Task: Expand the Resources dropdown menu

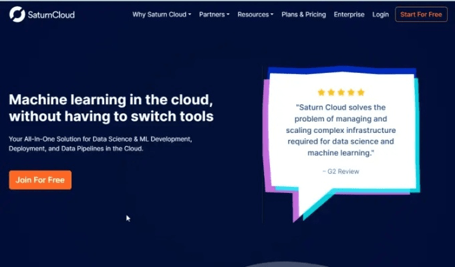Action: pyautogui.click(x=255, y=14)
